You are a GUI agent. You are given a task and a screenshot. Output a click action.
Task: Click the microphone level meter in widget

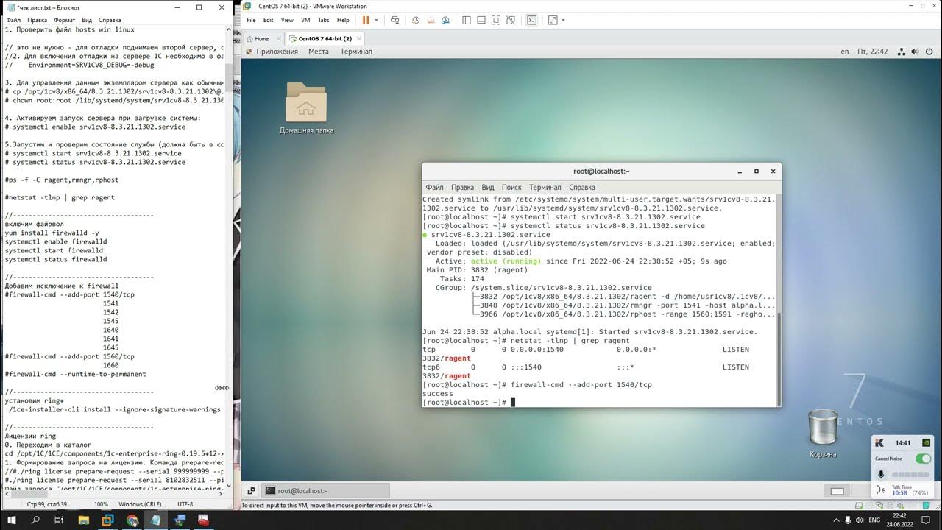point(911,475)
